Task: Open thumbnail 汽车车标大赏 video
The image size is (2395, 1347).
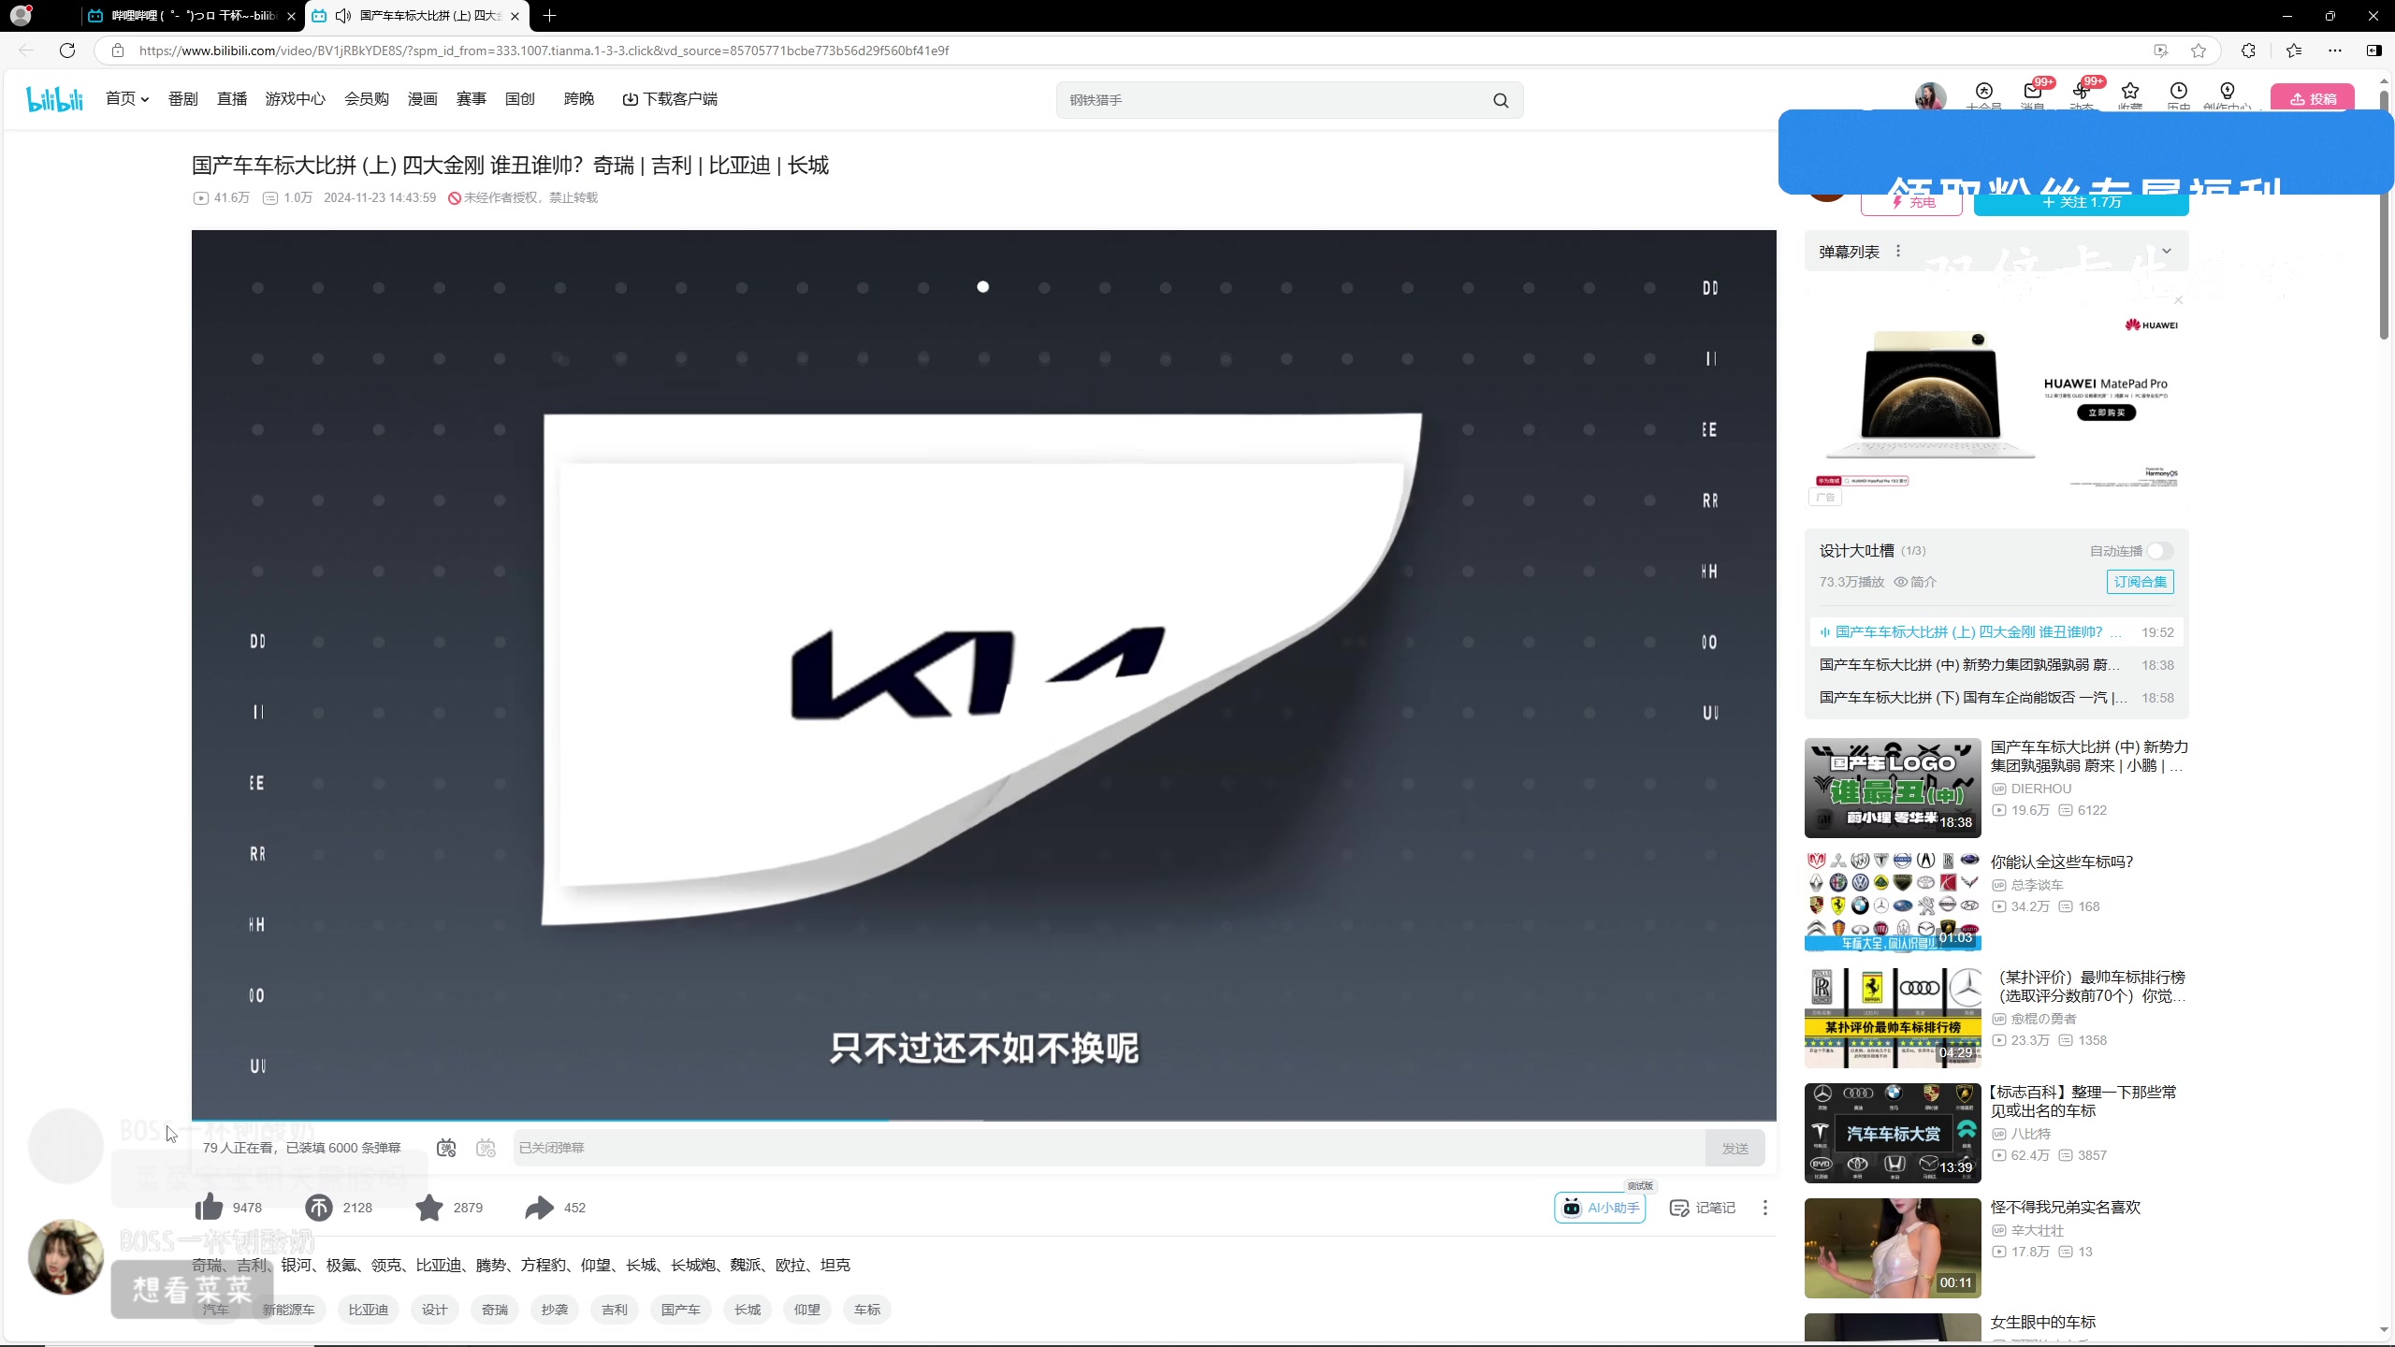Action: (1893, 1133)
